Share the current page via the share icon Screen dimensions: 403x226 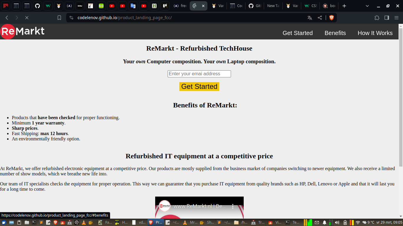click(320, 17)
